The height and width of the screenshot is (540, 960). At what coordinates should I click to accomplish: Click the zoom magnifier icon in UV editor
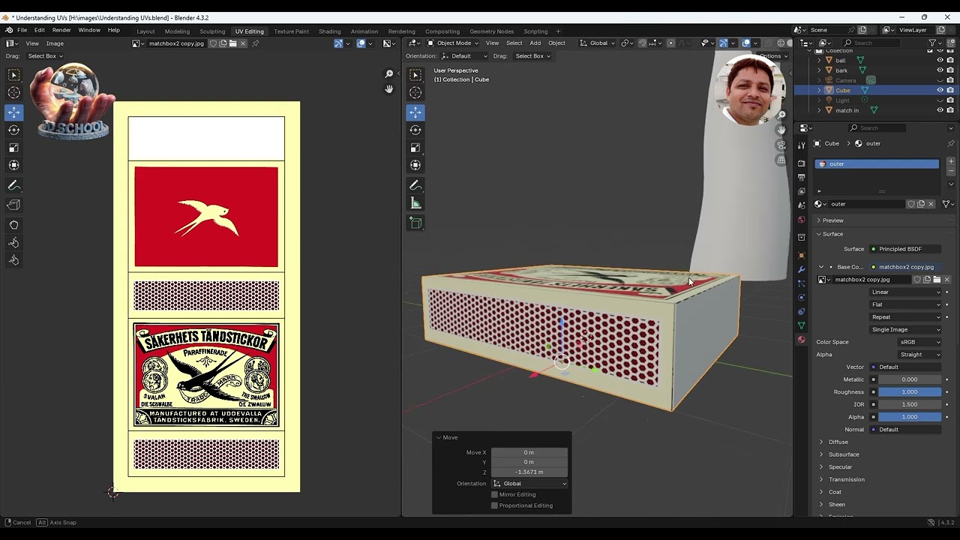pos(389,73)
